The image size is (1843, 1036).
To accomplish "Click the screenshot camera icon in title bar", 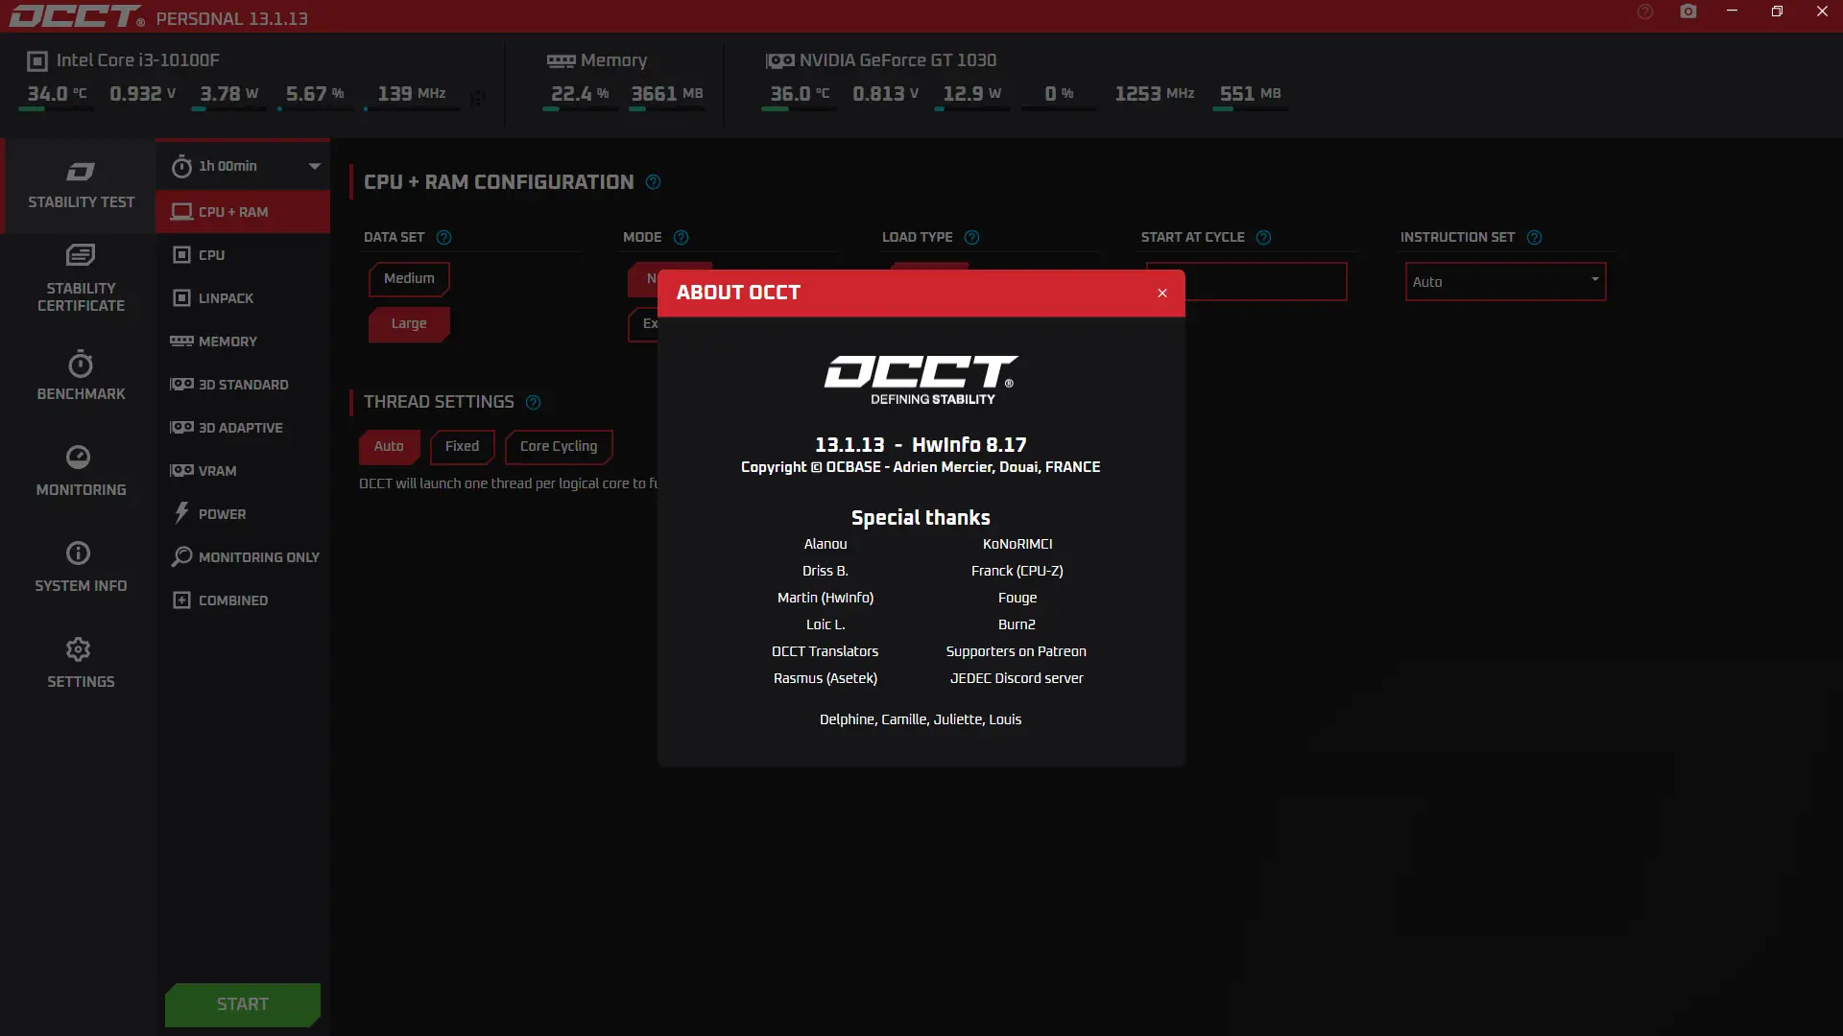I will (x=1687, y=12).
